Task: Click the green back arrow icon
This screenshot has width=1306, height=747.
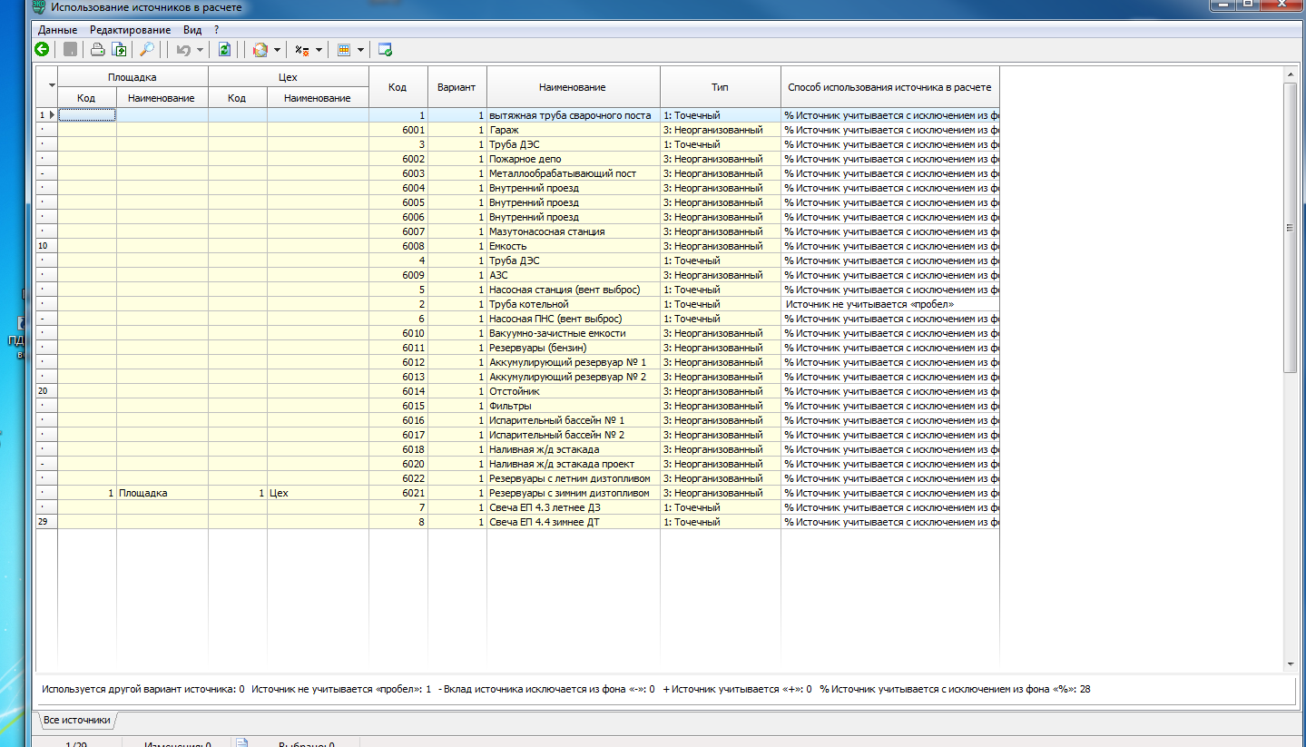Action: click(x=42, y=50)
